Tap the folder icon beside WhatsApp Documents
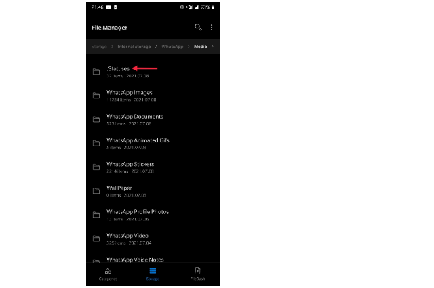Image resolution: width=434 pixels, height=288 pixels. [x=96, y=119]
